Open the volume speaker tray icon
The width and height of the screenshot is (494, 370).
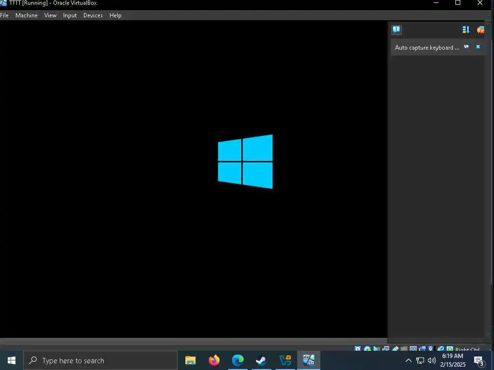(432, 360)
